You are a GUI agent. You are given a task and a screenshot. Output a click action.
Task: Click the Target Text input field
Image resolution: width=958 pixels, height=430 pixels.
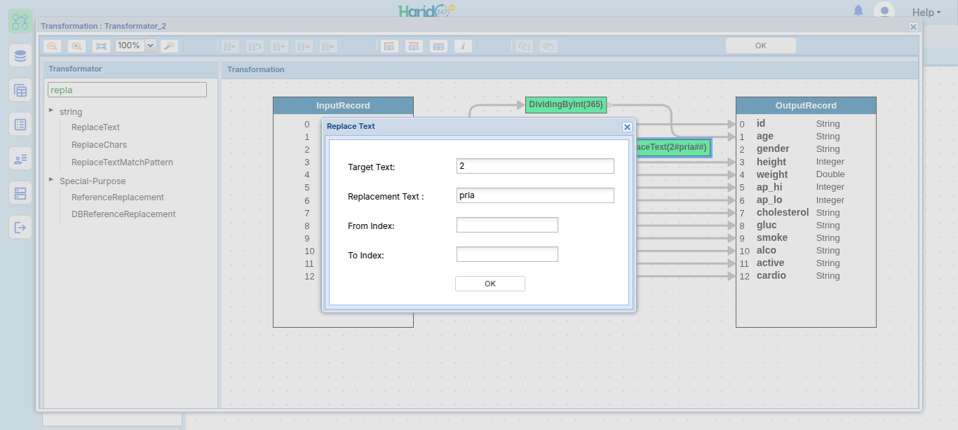tap(535, 166)
